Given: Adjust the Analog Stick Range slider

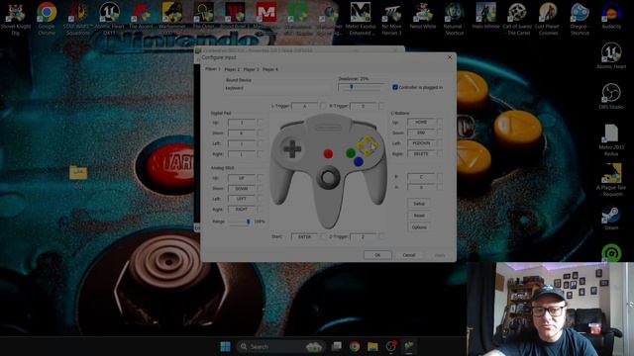Looking at the screenshot, I should tap(240, 222).
